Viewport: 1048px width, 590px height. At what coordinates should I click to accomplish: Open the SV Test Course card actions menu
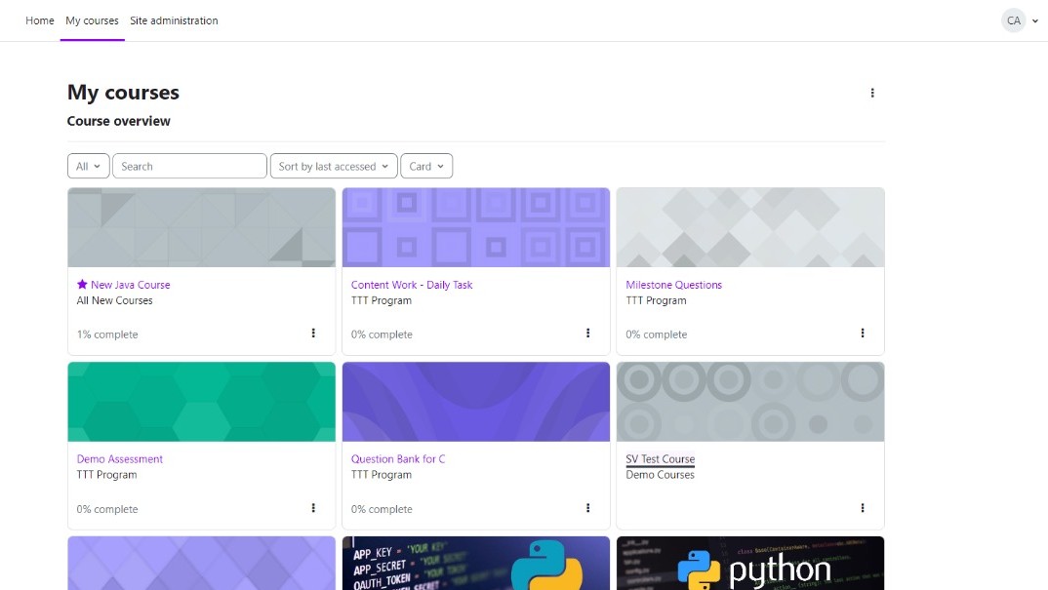coord(862,508)
